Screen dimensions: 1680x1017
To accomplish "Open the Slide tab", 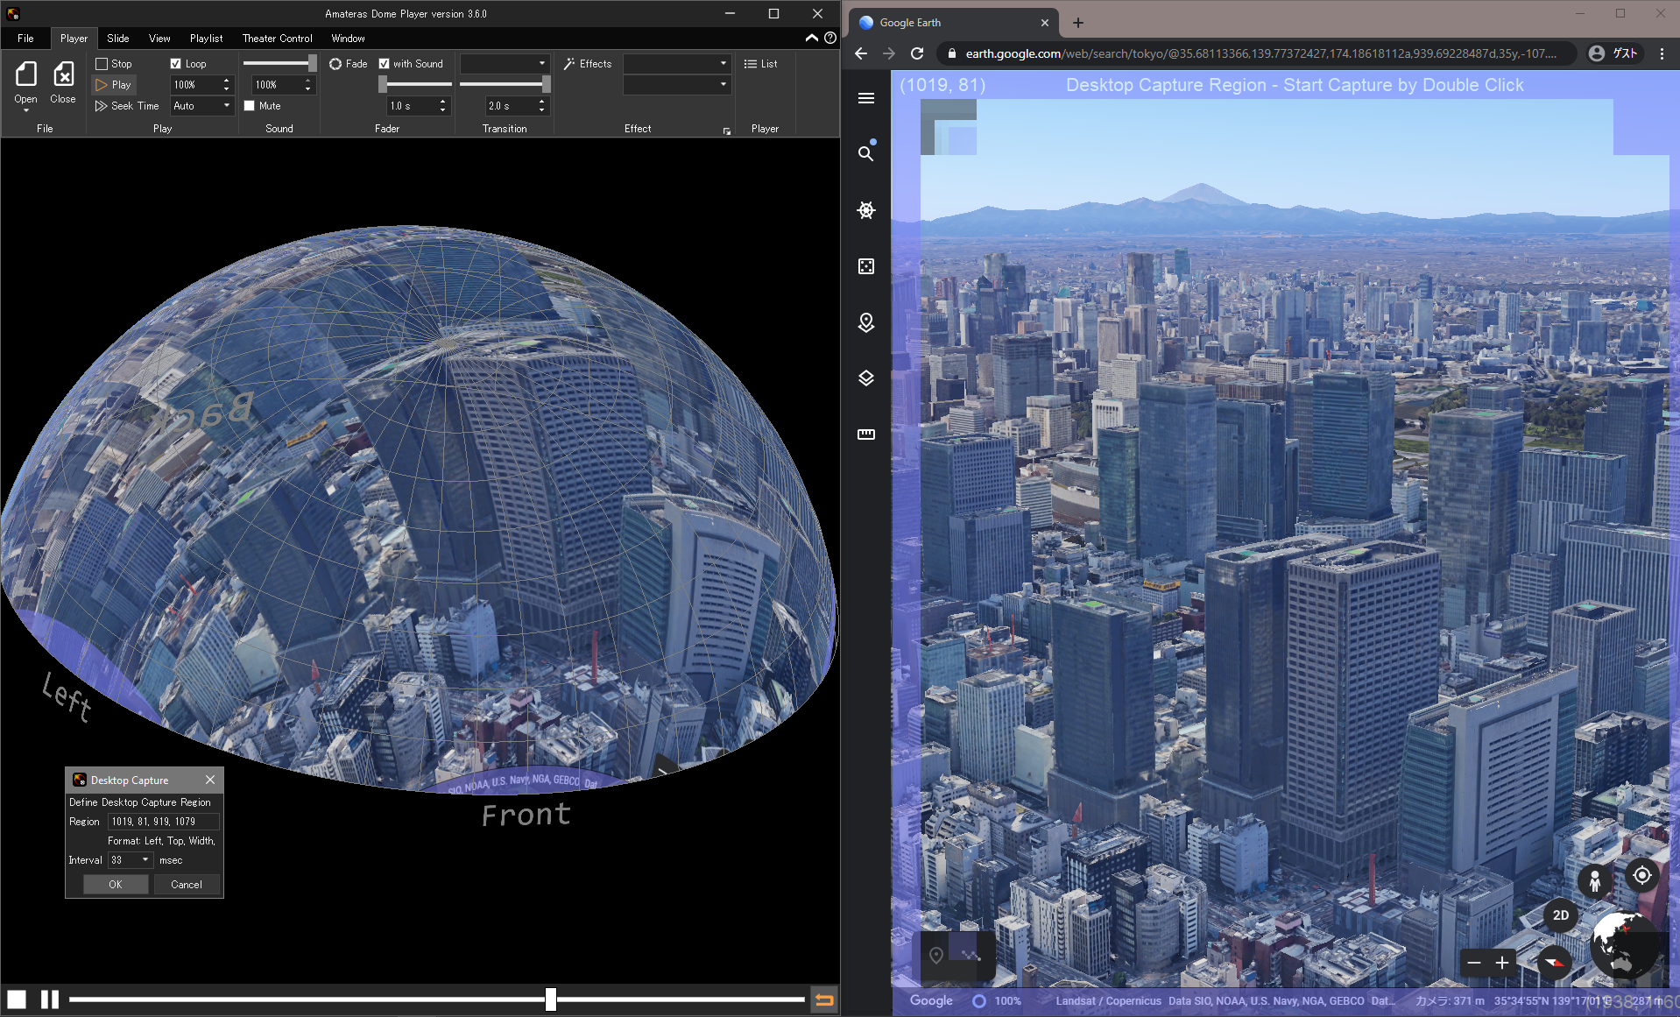I will coord(118,39).
